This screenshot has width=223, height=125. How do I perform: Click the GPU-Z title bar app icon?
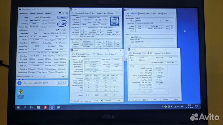click(x=20, y=9)
